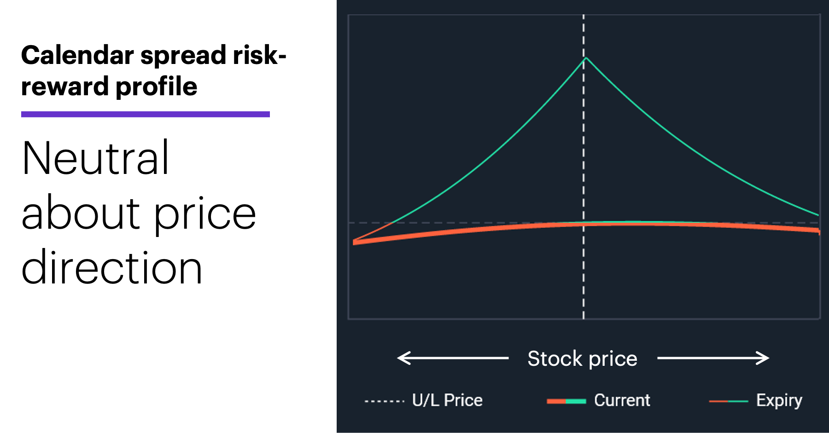Image resolution: width=829 pixels, height=433 pixels.
Task: Click the purple underline beneath the title
Action: [x=146, y=114]
